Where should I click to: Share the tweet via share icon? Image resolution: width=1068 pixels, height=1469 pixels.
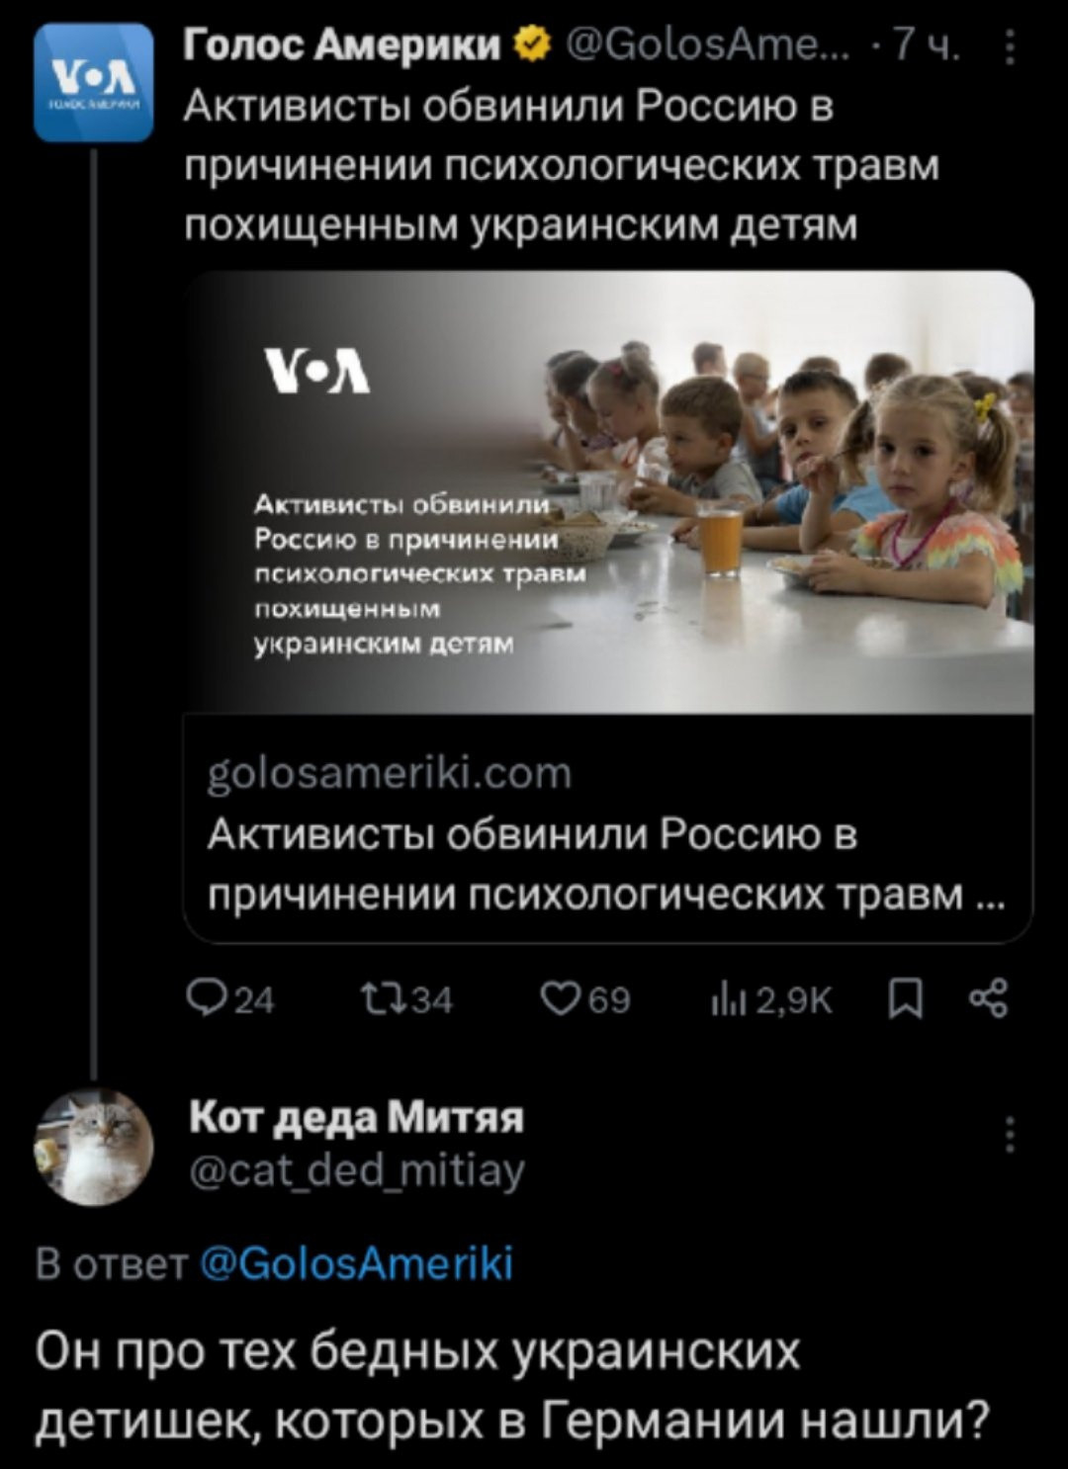[989, 999]
